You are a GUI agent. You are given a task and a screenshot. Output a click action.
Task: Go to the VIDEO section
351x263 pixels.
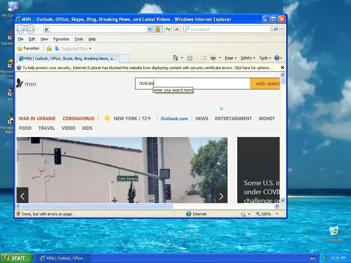[x=68, y=128]
